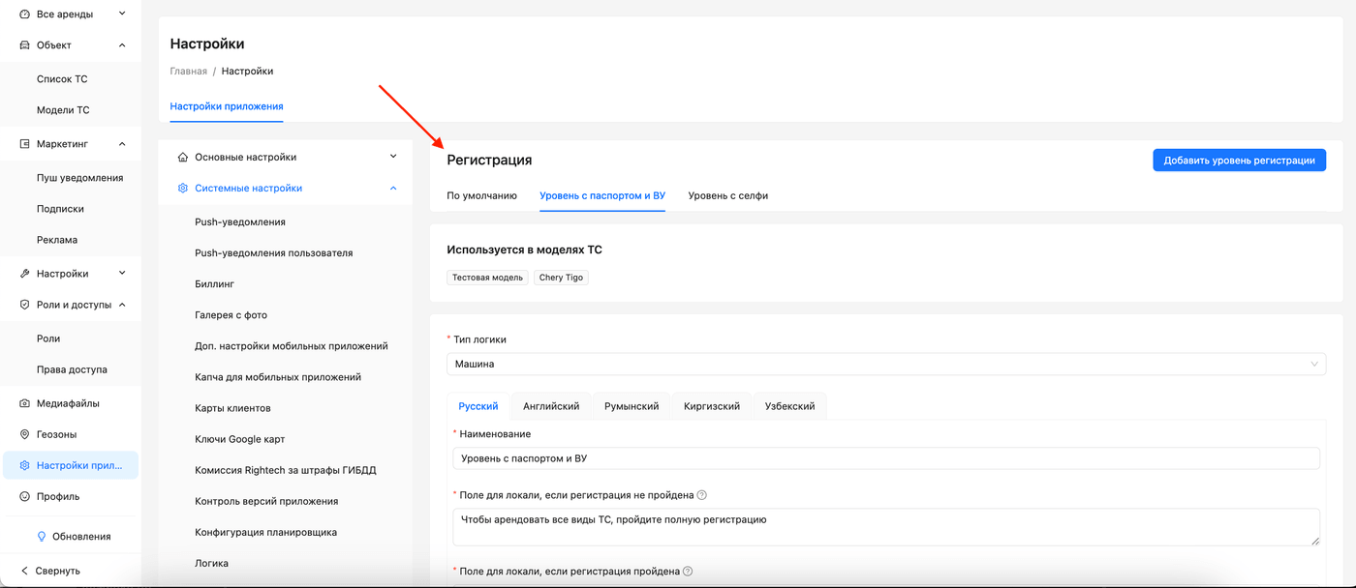Collapse the Системные настройки section
Viewport: 1356px width, 588px height.
pos(393,189)
